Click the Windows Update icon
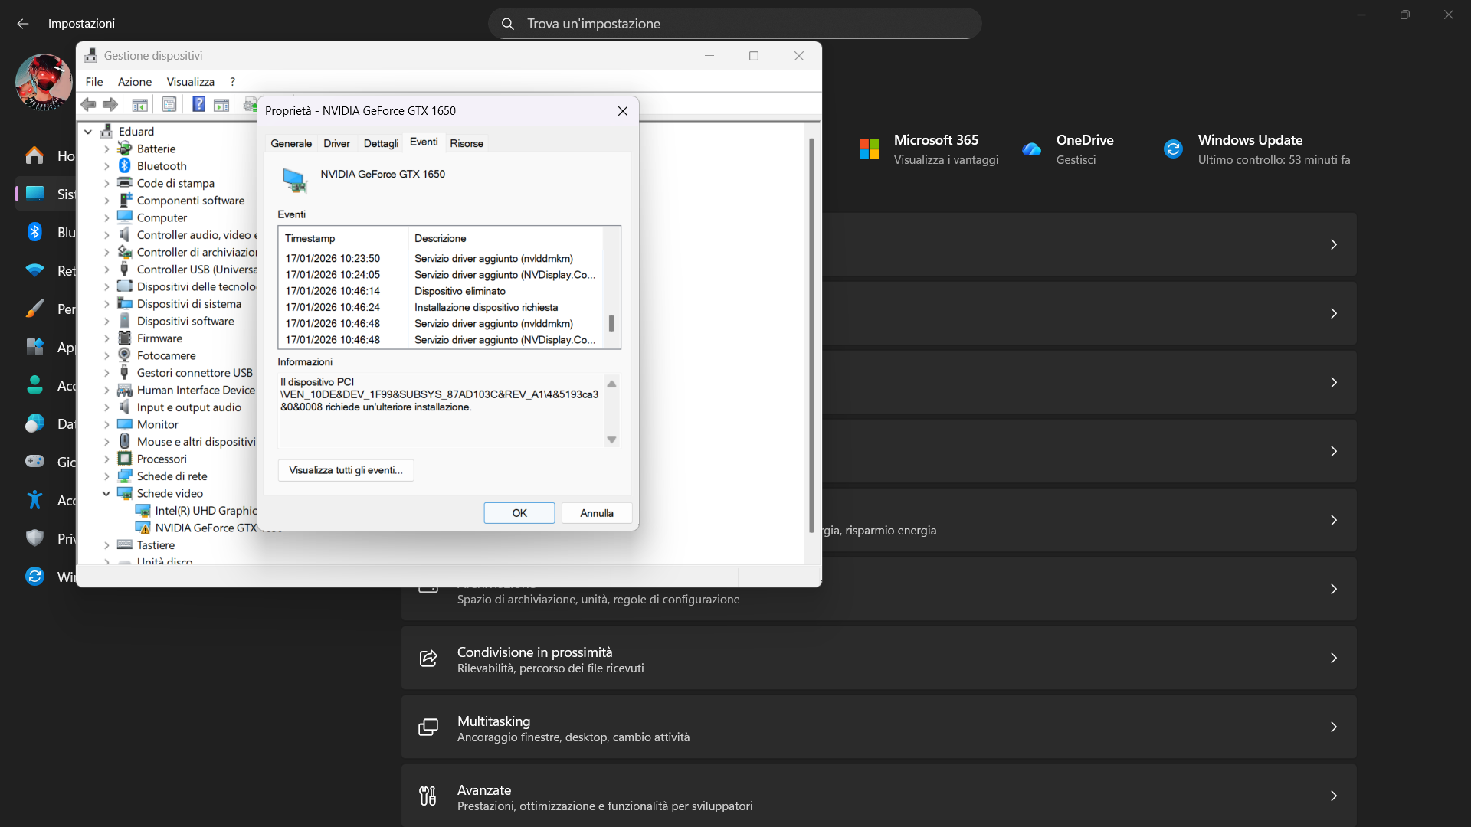Image resolution: width=1471 pixels, height=827 pixels. pos(1173,149)
